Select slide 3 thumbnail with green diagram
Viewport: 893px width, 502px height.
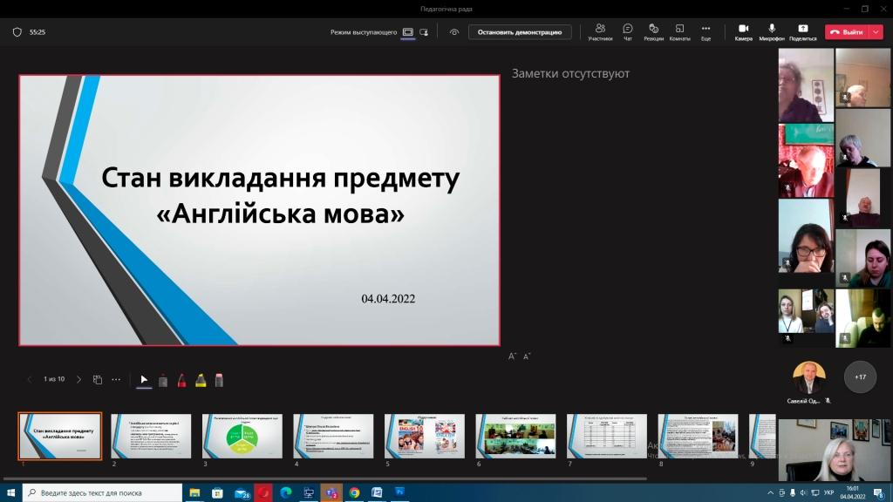pyautogui.click(x=242, y=435)
